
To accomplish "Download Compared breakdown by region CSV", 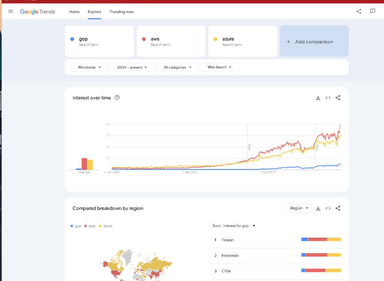I will point(318,208).
